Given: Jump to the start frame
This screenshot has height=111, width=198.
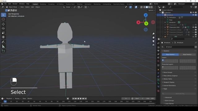Looking at the screenshot, I should (73, 99).
